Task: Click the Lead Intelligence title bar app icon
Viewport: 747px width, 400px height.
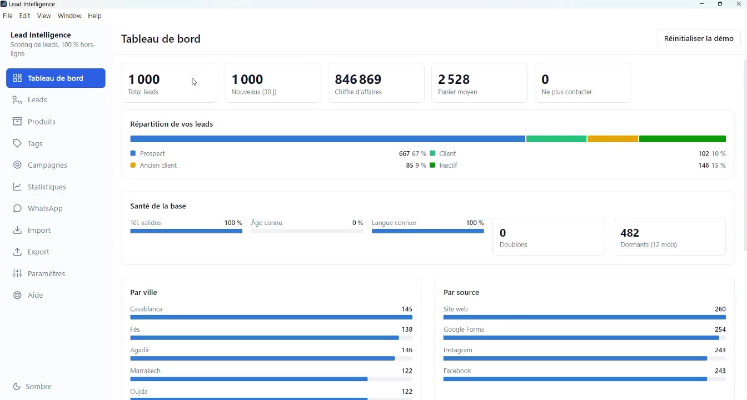Action: coord(3,4)
